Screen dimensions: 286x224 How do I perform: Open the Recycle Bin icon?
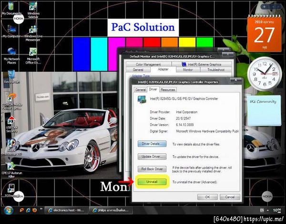click(x=11, y=76)
